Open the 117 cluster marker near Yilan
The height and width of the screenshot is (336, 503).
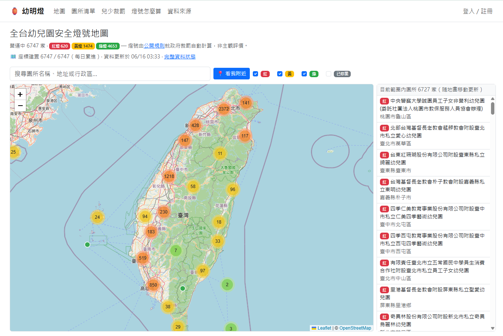245,136
